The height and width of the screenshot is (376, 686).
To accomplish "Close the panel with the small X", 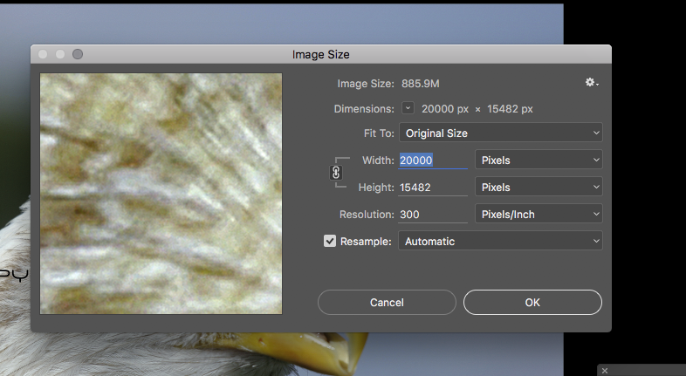I will pos(605,371).
